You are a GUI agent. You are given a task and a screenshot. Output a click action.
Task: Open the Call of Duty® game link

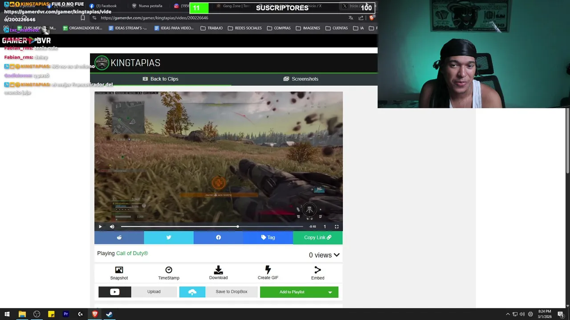click(132, 253)
